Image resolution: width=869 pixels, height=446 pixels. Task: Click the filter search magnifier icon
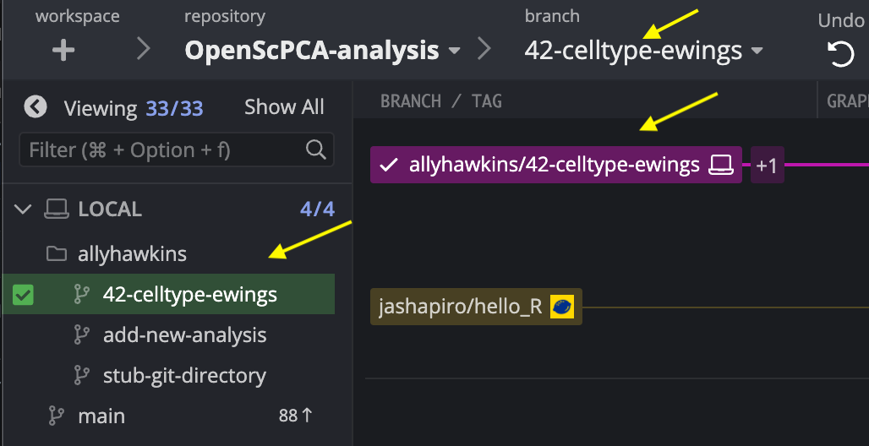pos(315,150)
